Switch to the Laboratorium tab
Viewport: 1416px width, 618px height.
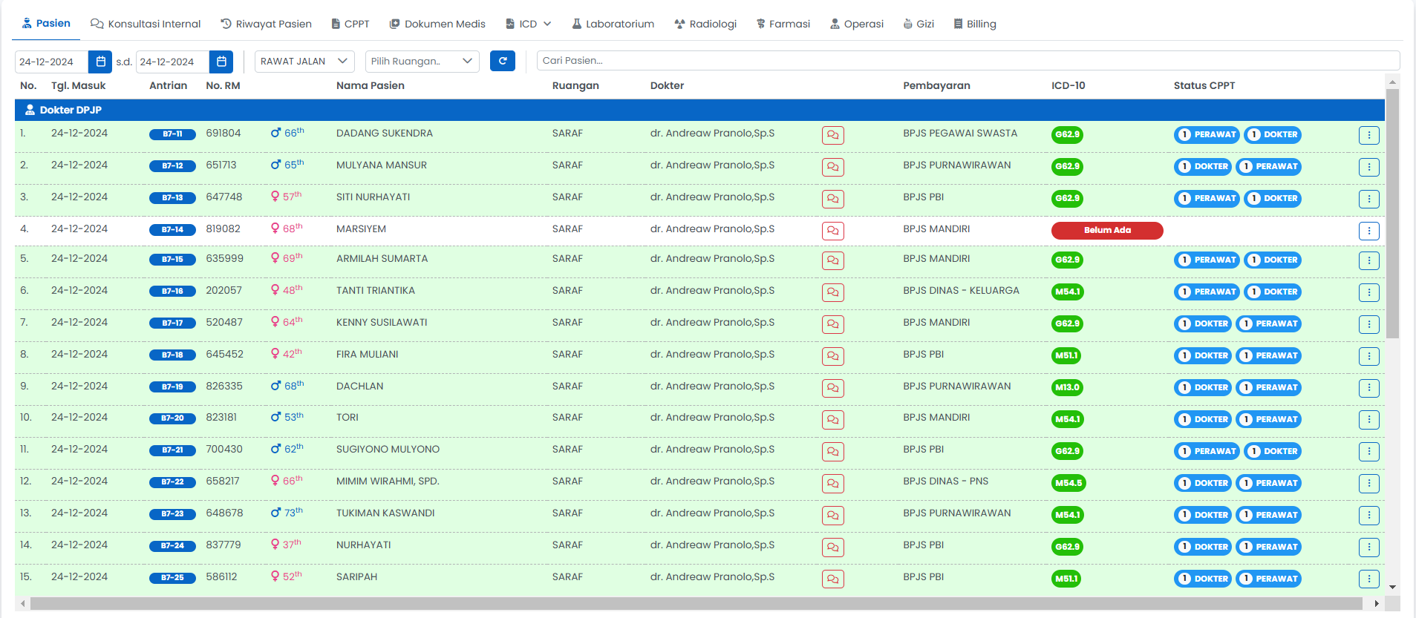click(x=613, y=24)
